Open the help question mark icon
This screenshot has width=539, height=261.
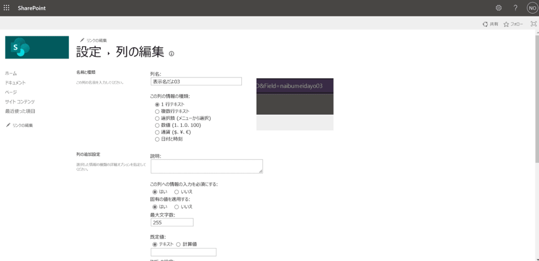516,8
